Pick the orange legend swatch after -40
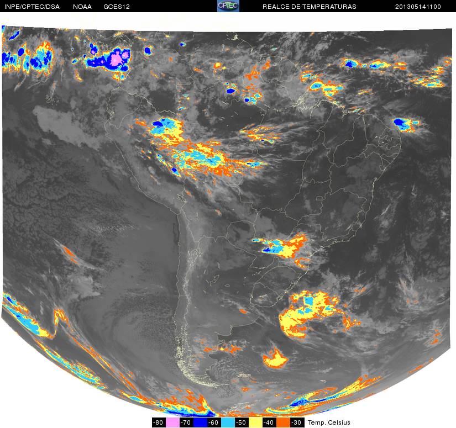This screenshot has width=456, height=428. click(283, 422)
